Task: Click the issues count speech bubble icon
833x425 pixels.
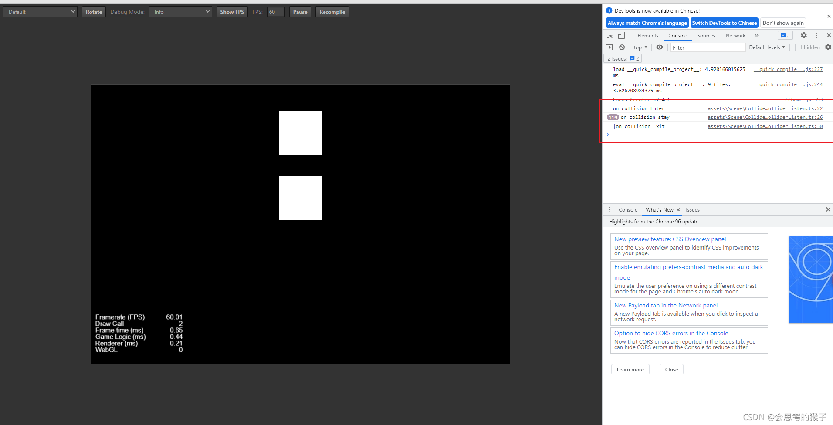Action: (785, 35)
